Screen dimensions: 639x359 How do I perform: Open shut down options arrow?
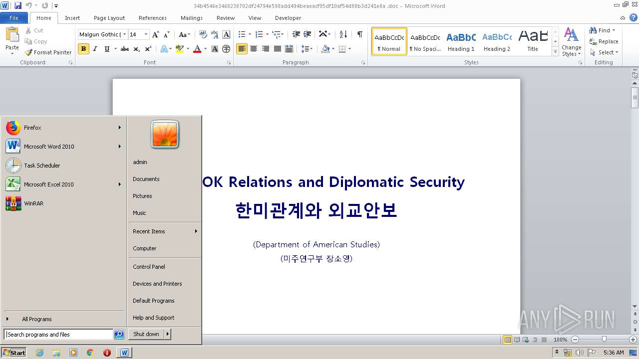coord(168,334)
